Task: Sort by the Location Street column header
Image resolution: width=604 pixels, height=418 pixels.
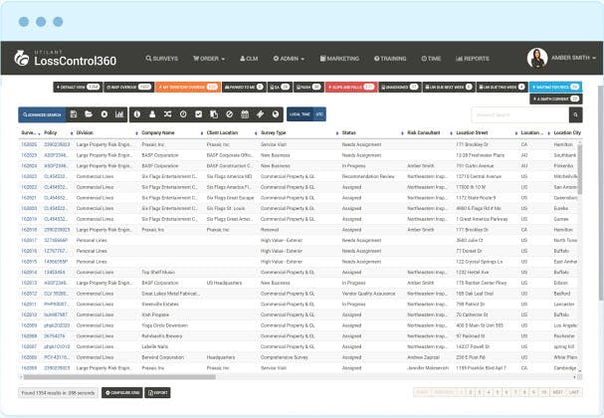Action: point(472,133)
